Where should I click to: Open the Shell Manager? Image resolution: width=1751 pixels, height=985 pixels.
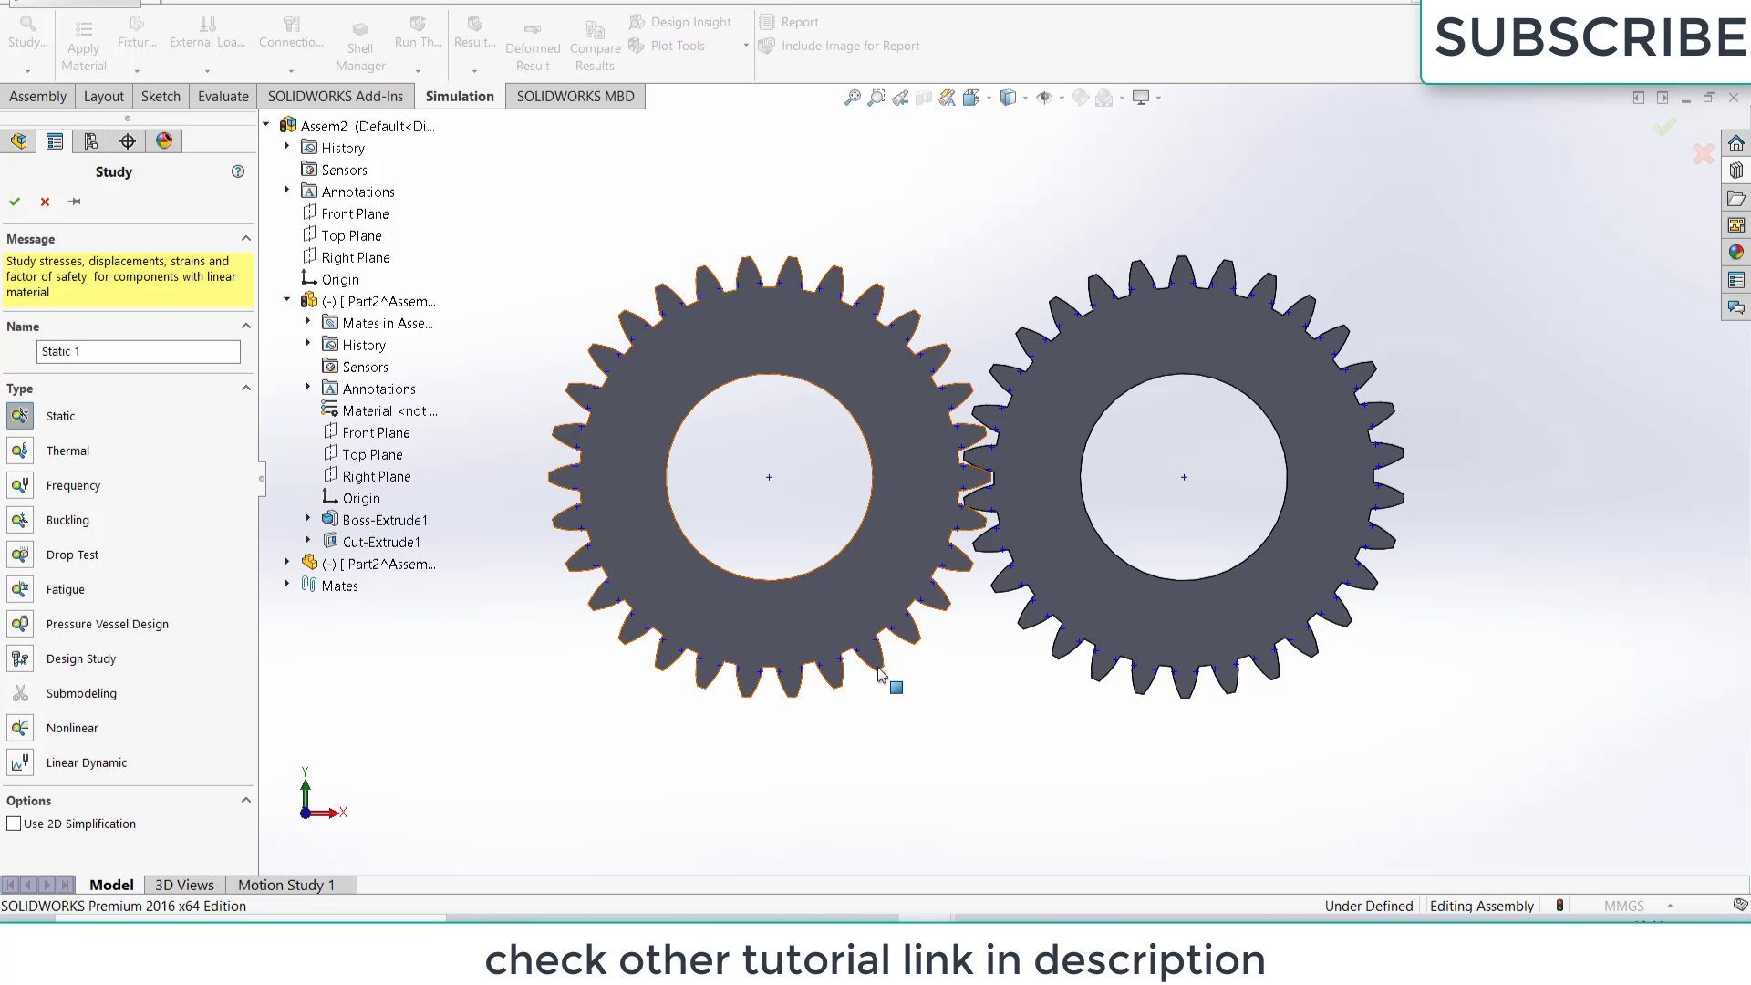[x=359, y=41]
